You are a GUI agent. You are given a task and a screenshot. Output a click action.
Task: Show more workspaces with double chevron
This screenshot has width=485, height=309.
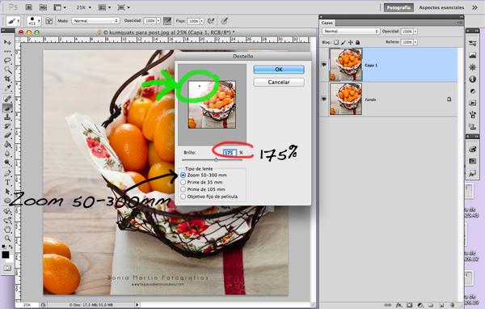point(474,7)
